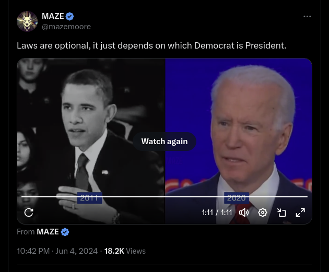Screen dimensions: 329x272
Task: Mute the video with the speaker icon
Action: [243, 212]
